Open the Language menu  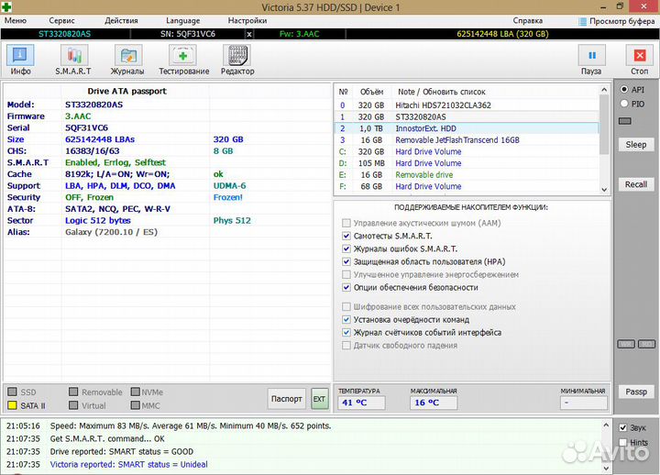182,20
